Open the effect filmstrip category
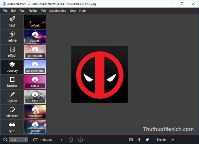199x144 pixels. pyautogui.click(x=12, y=52)
